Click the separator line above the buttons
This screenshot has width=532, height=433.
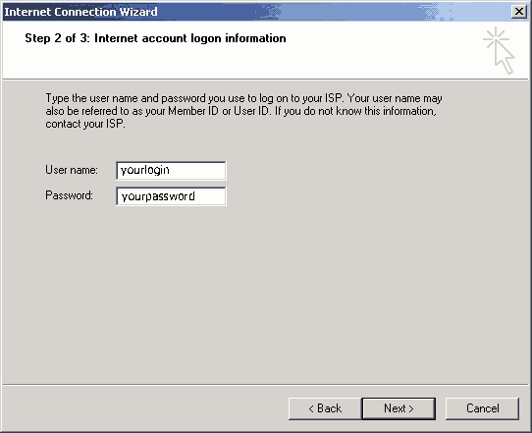coord(265,385)
